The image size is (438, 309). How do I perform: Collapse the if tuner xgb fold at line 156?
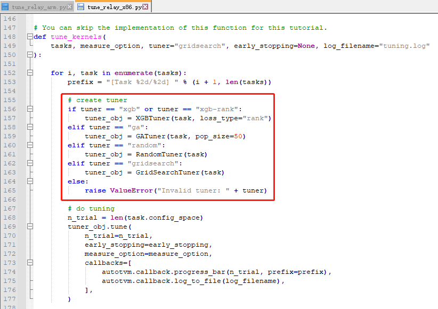[x=30, y=109]
